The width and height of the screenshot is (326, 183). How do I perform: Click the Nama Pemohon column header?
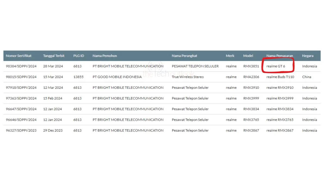coord(105,56)
